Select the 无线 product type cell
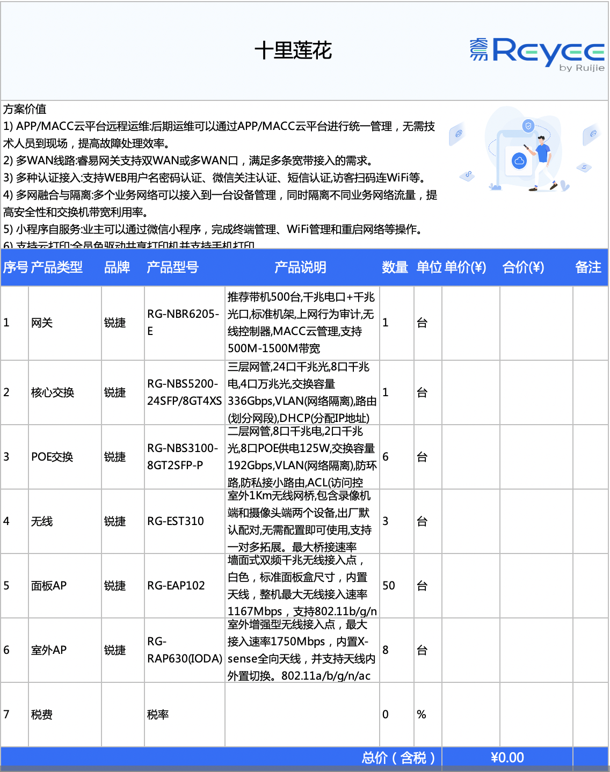Viewport: 610px width, 772px height. point(65,521)
